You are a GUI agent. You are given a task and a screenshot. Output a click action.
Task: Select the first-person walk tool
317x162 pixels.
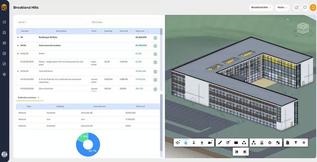point(202,143)
